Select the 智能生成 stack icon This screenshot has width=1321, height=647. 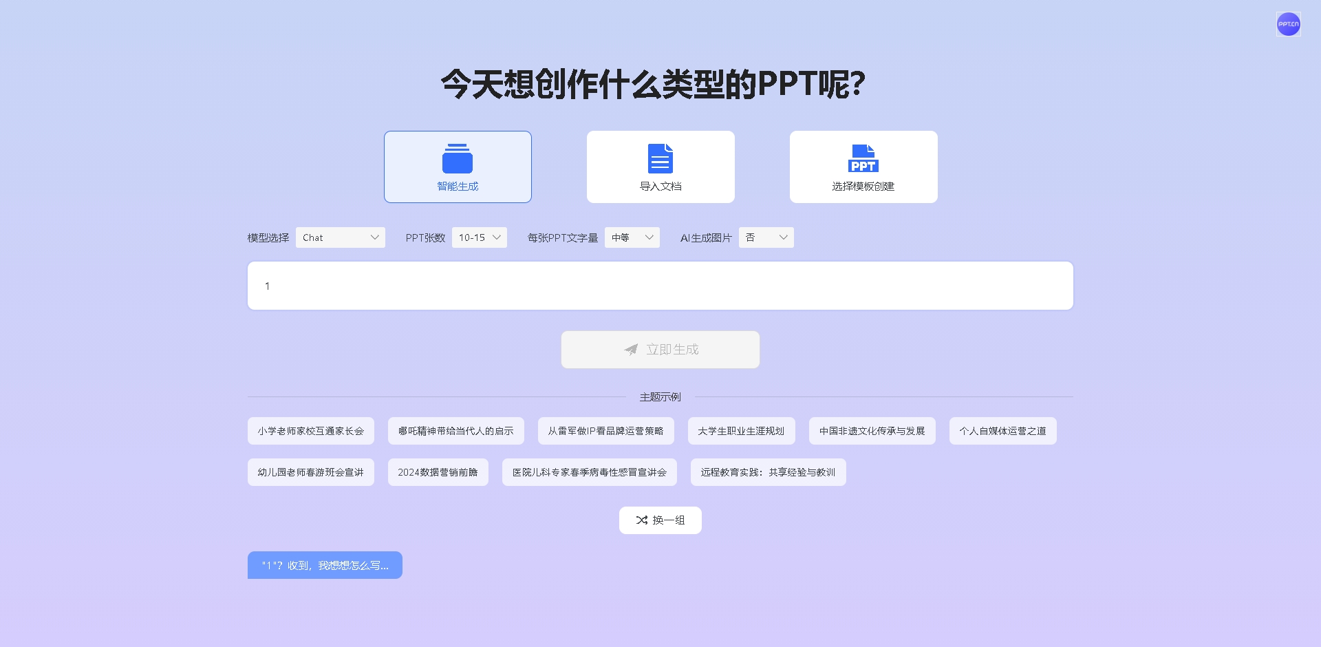point(458,159)
